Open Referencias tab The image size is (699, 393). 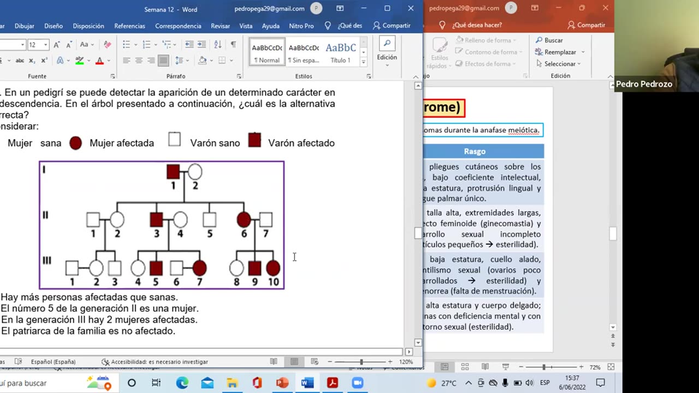pos(130,26)
